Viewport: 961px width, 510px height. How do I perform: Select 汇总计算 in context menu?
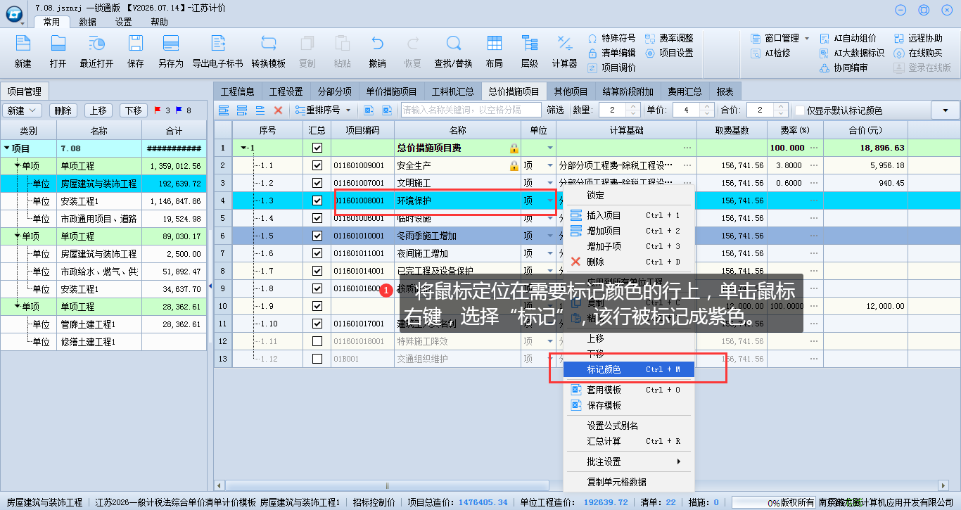pos(629,441)
